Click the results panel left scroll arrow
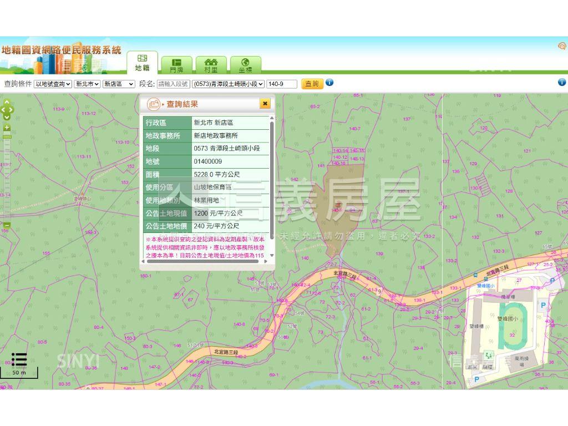 (143, 261)
